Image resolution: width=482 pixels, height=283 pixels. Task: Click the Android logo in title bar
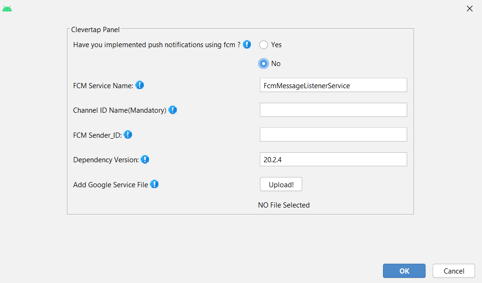click(x=7, y=8)
